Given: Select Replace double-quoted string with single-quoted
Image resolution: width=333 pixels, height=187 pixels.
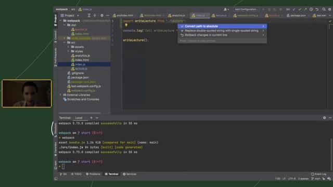Looking at the screenshot, I should [222, 31].
